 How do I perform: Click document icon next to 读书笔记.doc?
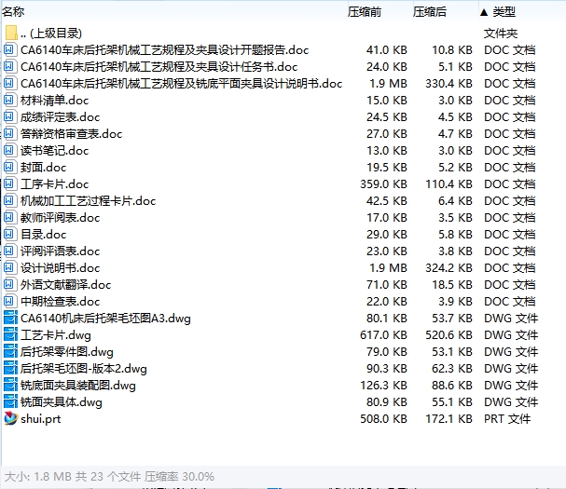tap(10, 150)
